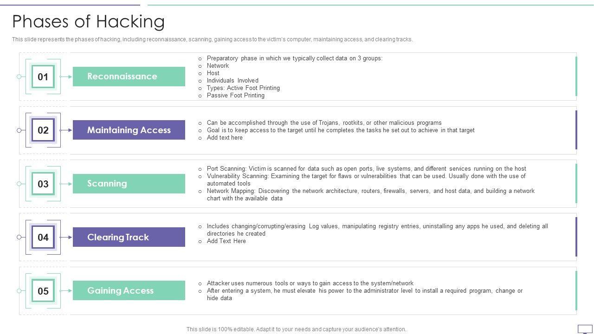This screenshot has height=334, width=594.
Task: Select the "Passive Foot Printing" bullet
Action: (x=235, y=96)
